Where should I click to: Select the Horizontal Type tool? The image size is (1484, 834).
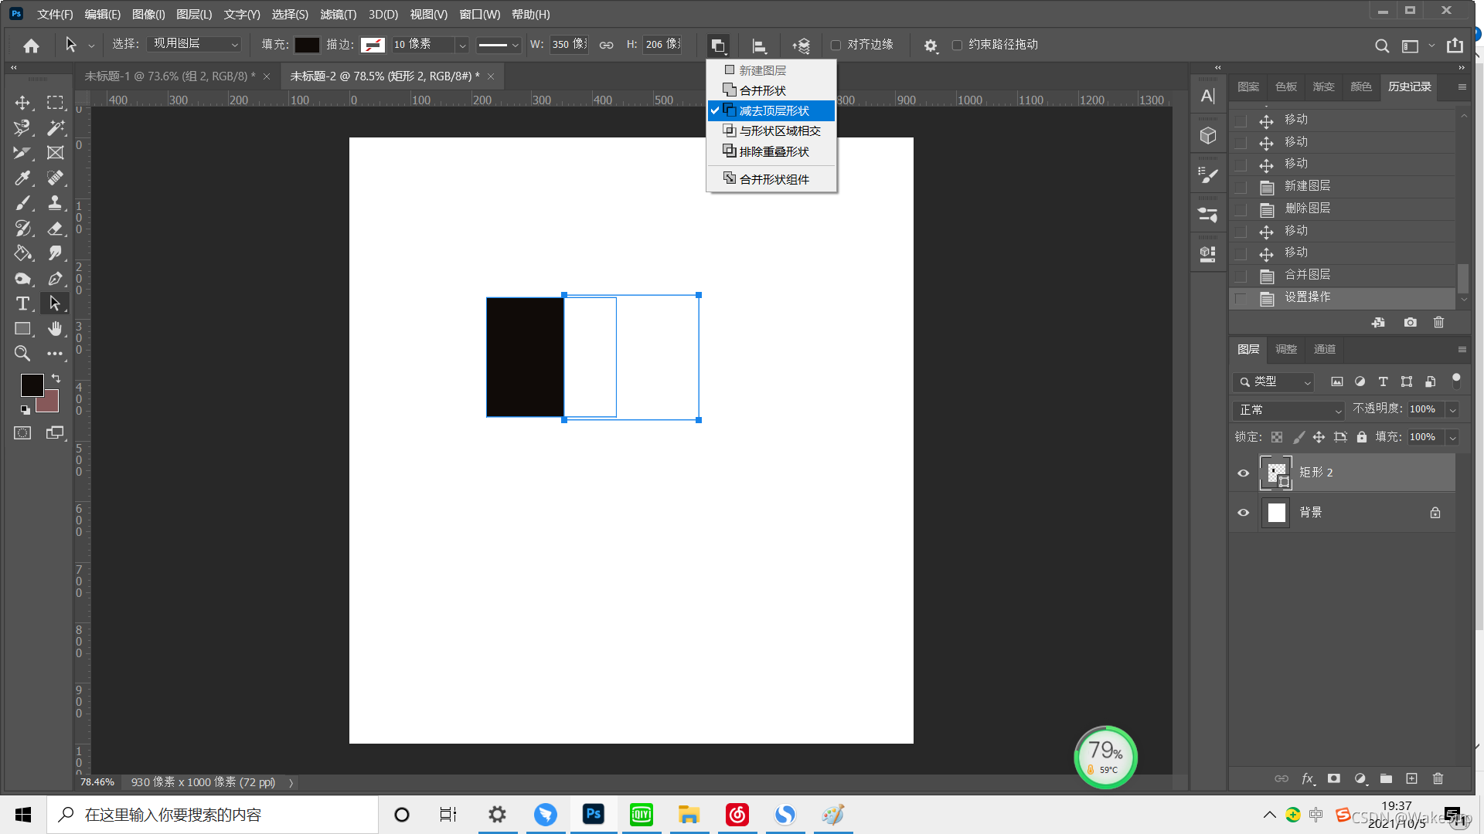22,303
